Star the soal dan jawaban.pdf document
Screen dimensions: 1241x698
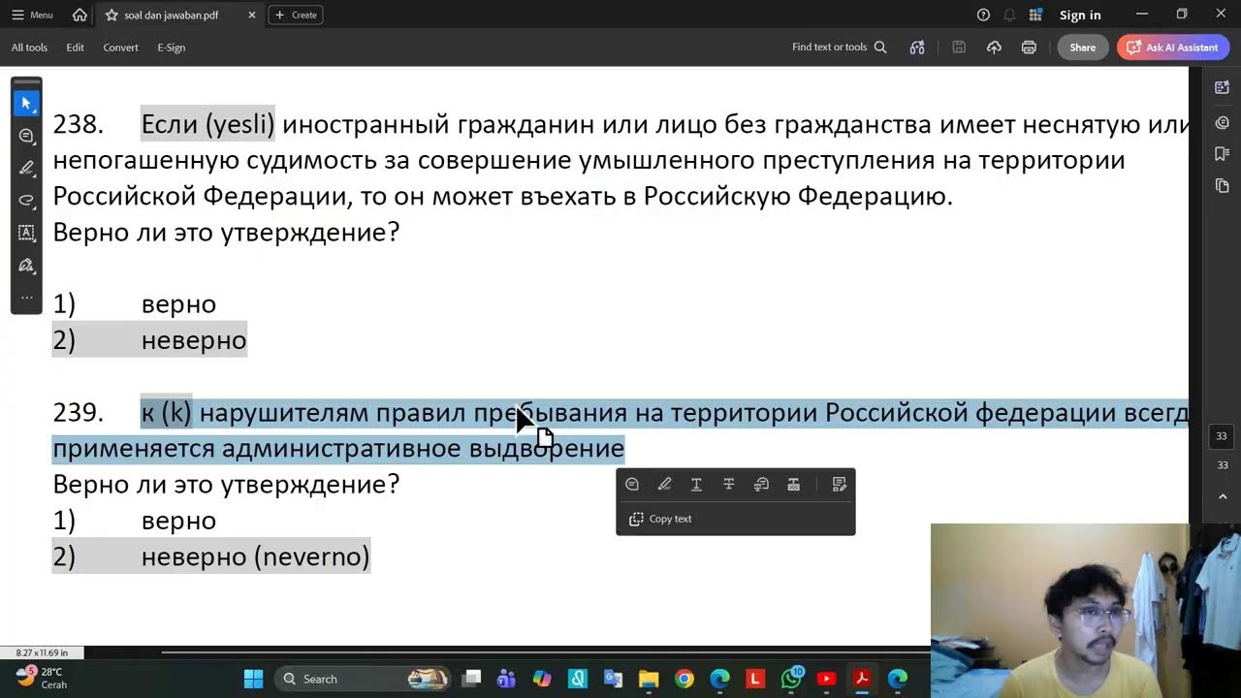coord(111,15)
